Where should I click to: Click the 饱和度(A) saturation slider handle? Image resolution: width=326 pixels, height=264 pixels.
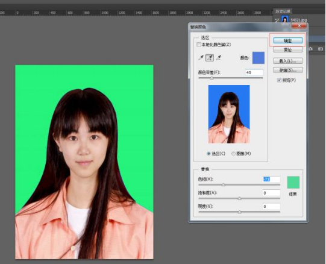click(239, 198)
